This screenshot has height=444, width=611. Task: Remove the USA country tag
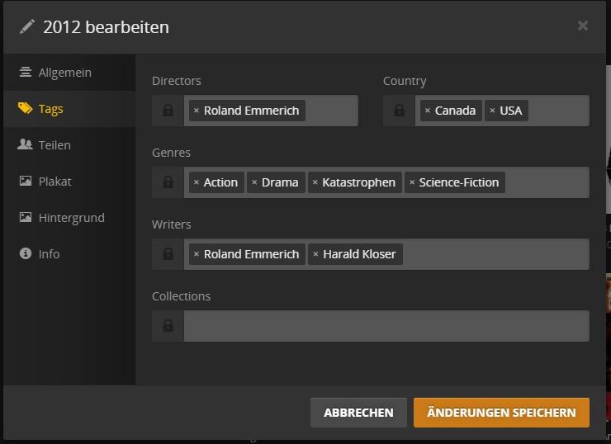coord(492,111)
